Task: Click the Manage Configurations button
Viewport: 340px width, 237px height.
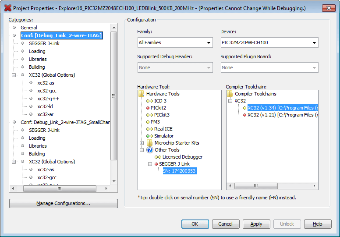Action: point(64,204)
